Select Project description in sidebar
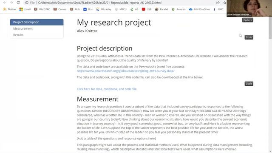The width and height of the screenshot is (272, 153). coord(37,22)
